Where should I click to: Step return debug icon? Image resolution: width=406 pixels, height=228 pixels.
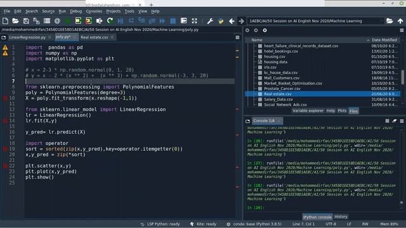(x=152, y=21)
